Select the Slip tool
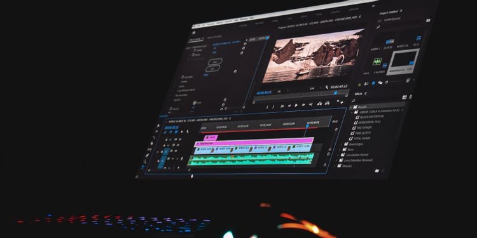477x238 pixels. [x=149, y=149]
